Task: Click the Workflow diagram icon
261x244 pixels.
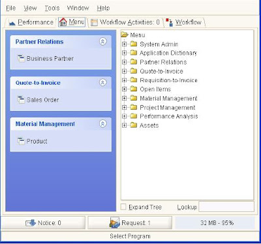Action: point(170,22)
